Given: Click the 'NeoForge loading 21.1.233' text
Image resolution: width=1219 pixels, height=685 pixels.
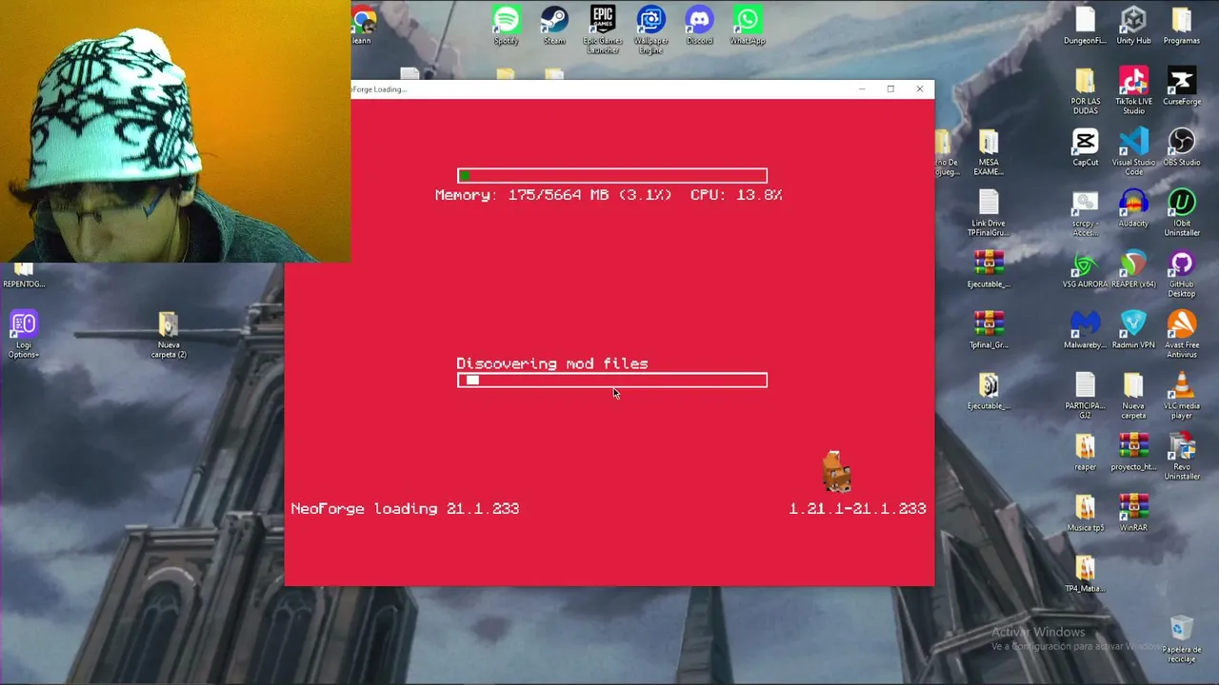Looking at the screenshot, I should pyautogui.click(x=405, y=509).
